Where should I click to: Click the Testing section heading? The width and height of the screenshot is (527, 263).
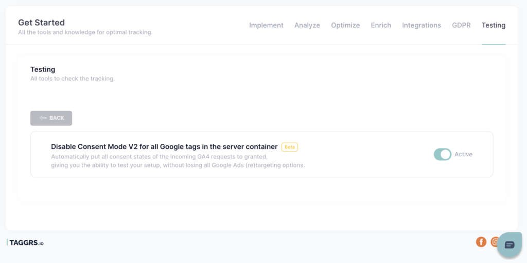[x=43, y=69]
